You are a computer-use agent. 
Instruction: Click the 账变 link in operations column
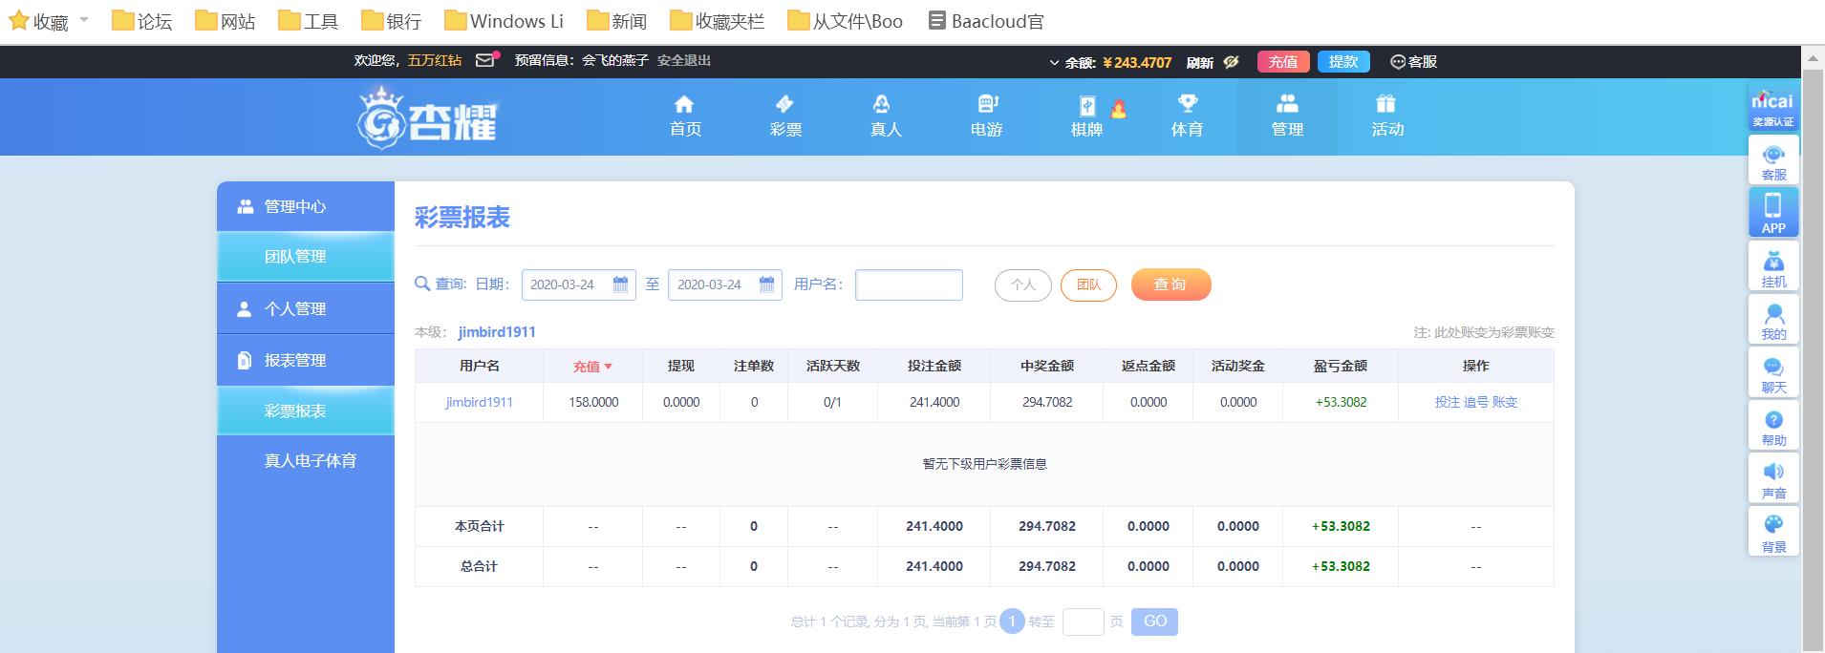tap(1505, 402)
